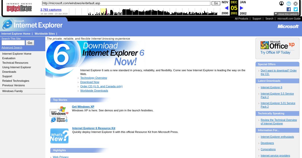Open Internet Explorer 6 under Latest Downloads
The width and height of the screenshot is (302, 158).
[x=271, y=87]
